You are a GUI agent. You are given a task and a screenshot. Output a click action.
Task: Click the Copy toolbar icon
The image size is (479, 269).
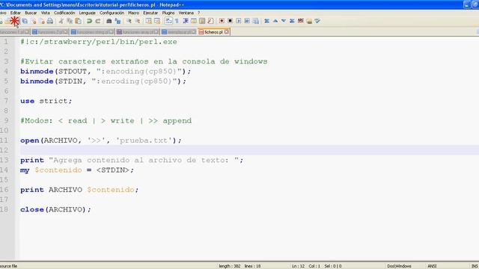(70, 21)
